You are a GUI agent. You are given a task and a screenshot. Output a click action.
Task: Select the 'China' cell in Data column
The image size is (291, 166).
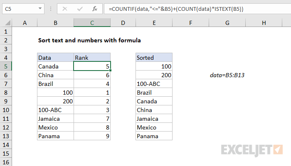pyautogui.click(x=55, y=75)
